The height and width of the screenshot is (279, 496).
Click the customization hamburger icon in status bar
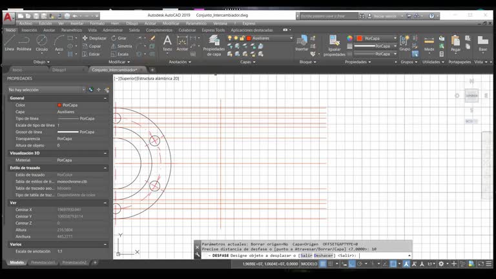click(x=489, y=263)
